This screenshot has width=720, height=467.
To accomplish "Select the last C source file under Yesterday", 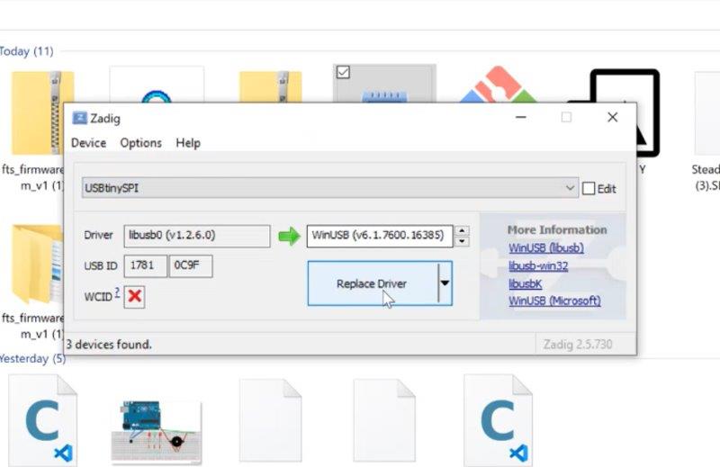I will coord(499,419).
